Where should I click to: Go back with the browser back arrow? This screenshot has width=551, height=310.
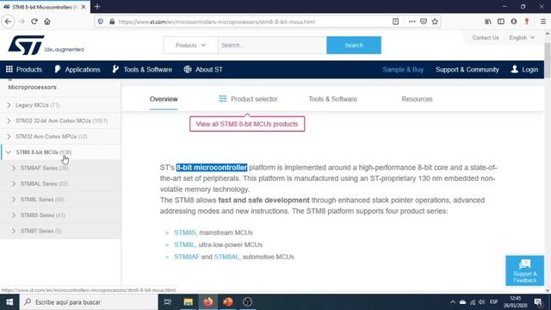[x=8, y=22]
